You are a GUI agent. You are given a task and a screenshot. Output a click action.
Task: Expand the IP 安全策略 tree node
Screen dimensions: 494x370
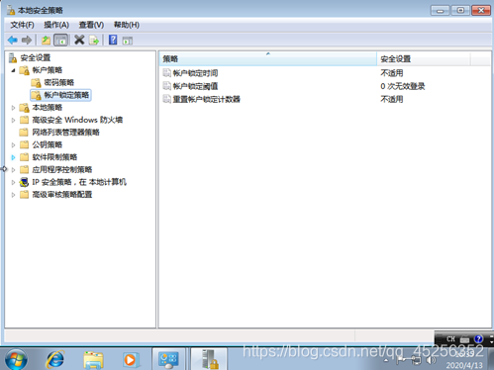(x=13, y=182)
